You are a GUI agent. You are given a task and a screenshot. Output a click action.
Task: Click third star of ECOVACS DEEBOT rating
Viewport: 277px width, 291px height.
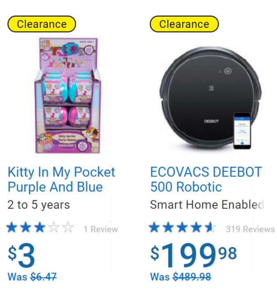point(182,228)
